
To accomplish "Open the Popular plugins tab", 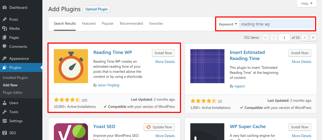I will click(108, 23).
